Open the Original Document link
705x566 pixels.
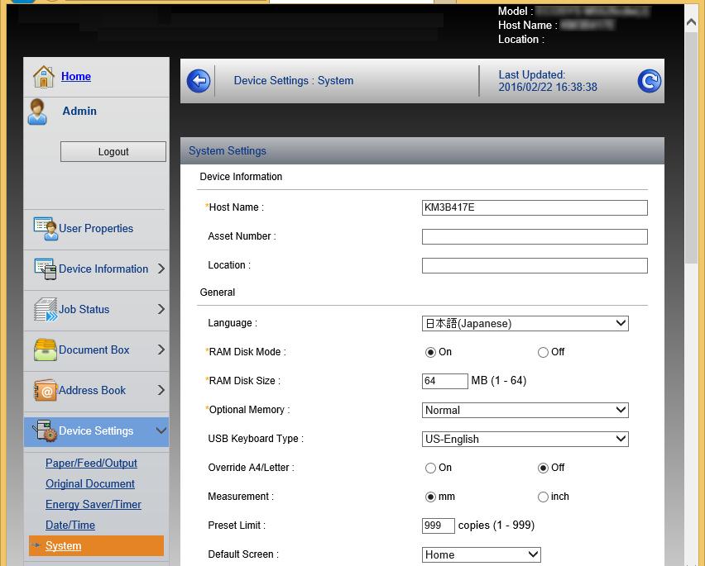point(90,484)
